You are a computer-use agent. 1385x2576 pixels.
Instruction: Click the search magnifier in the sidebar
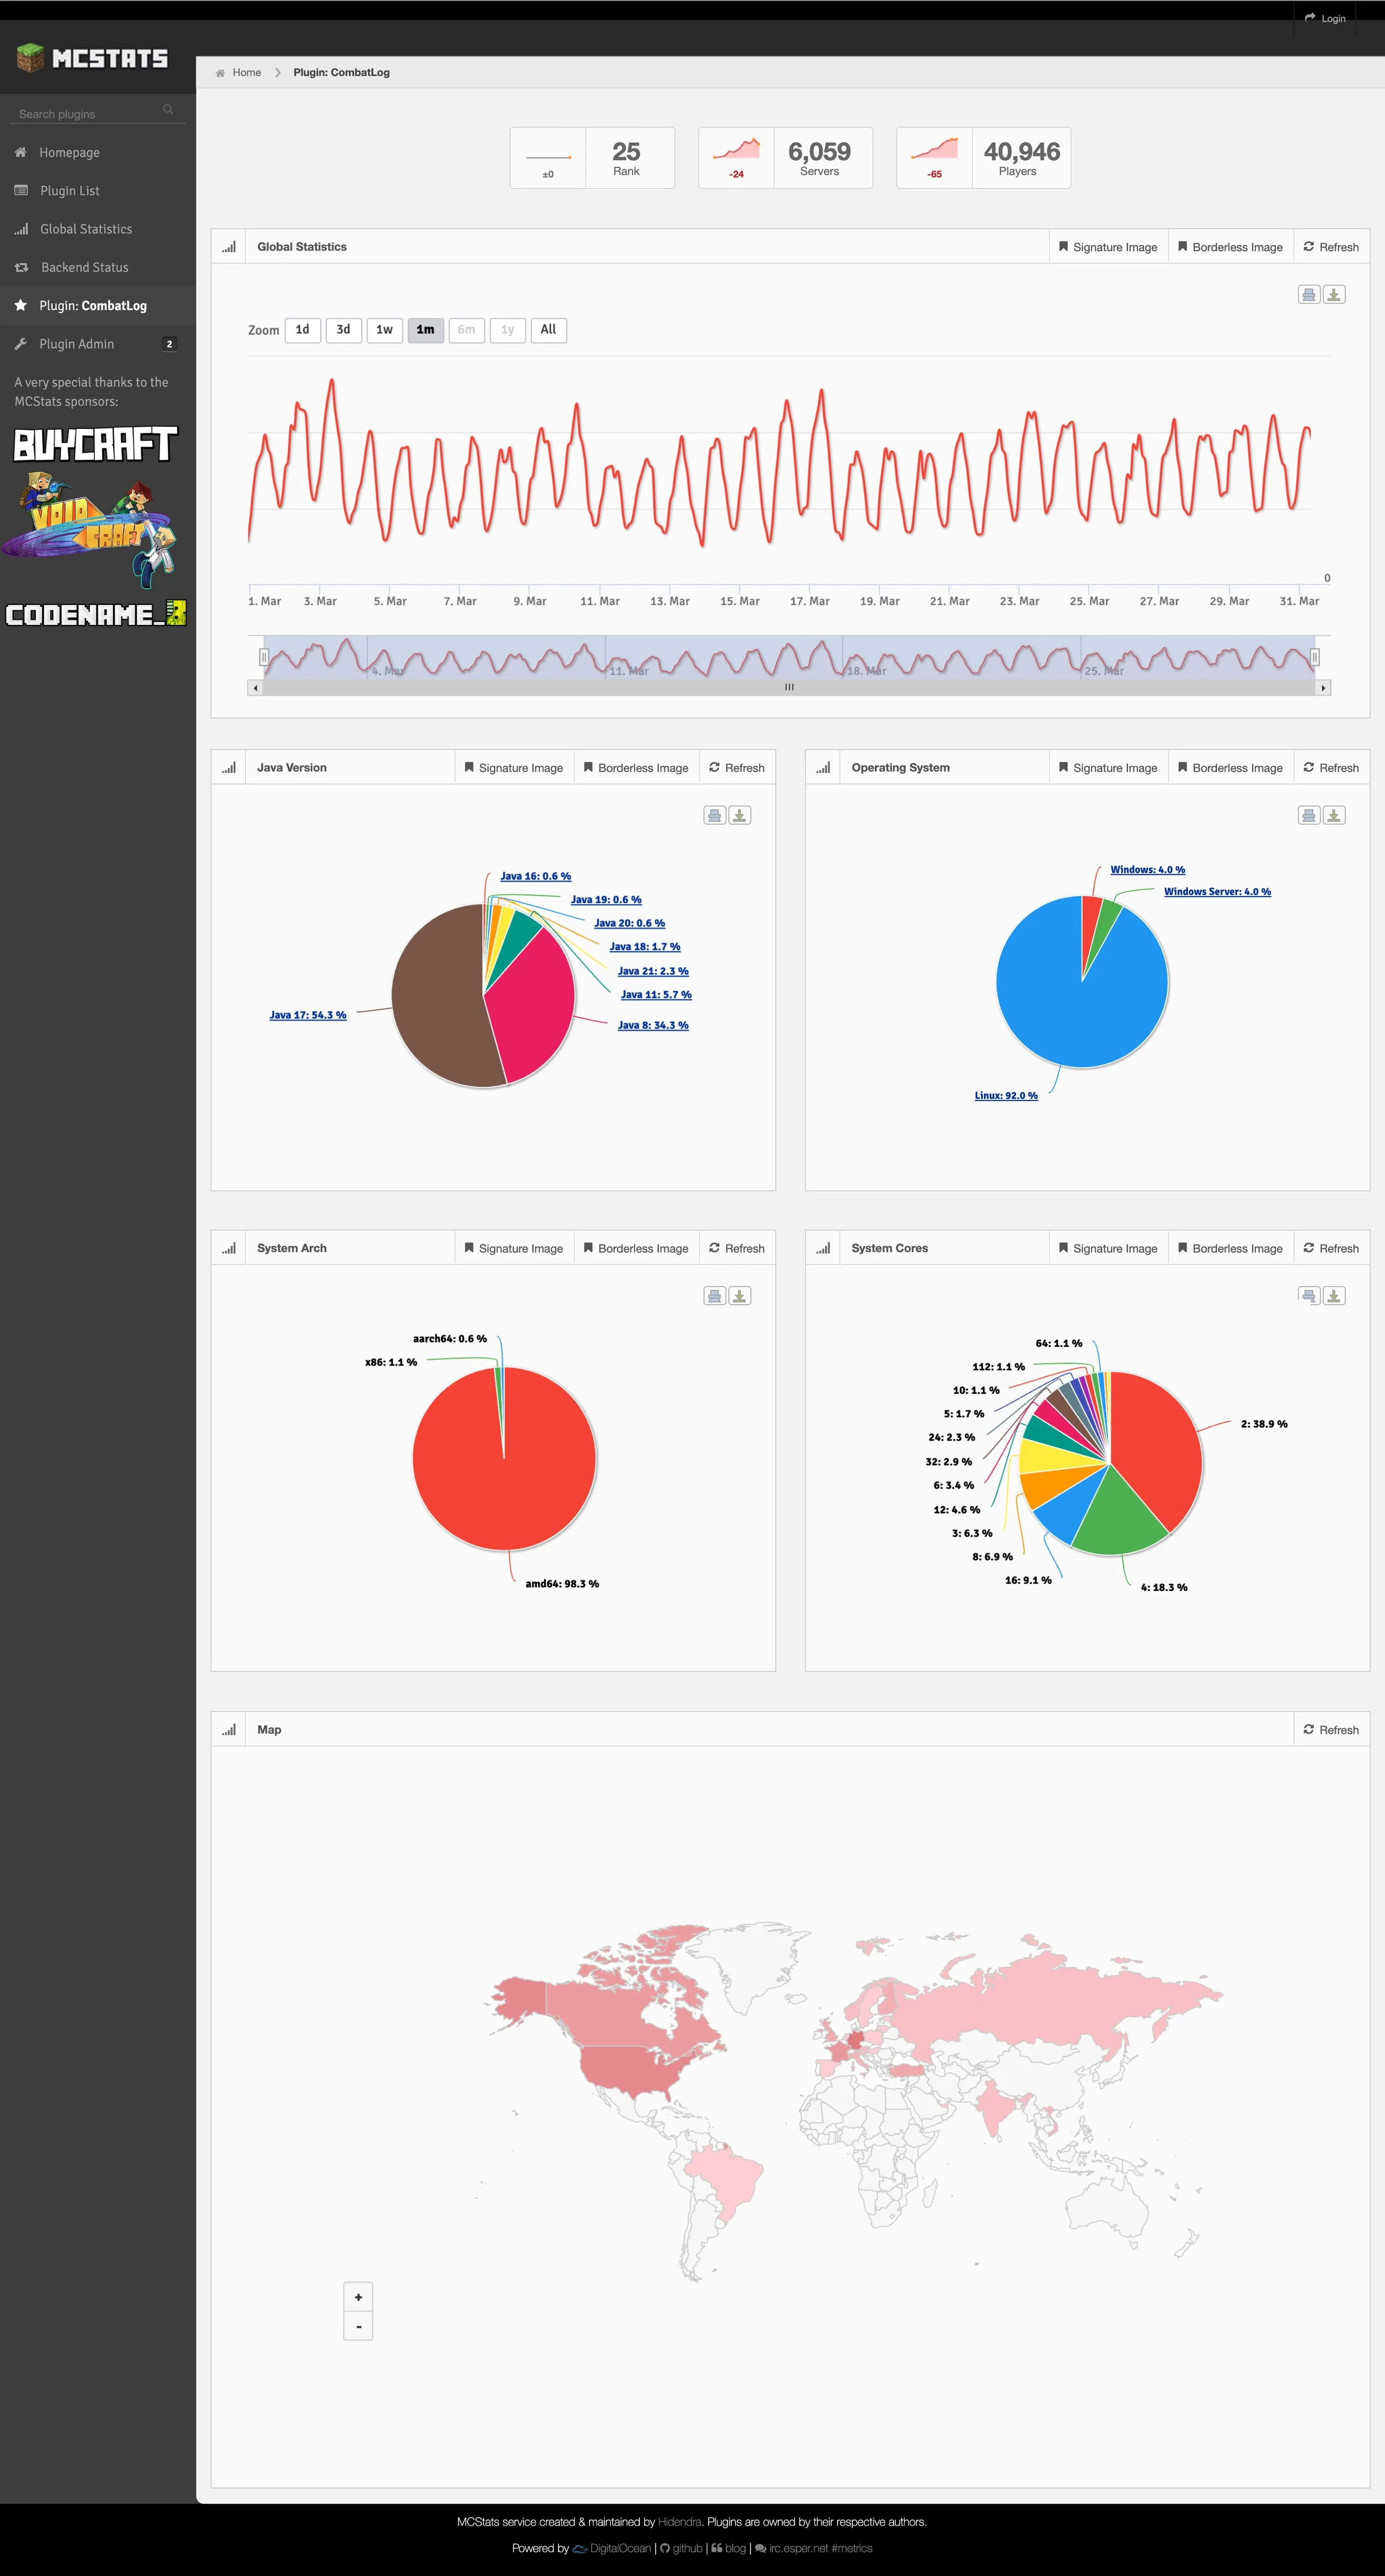pos(168,110)
